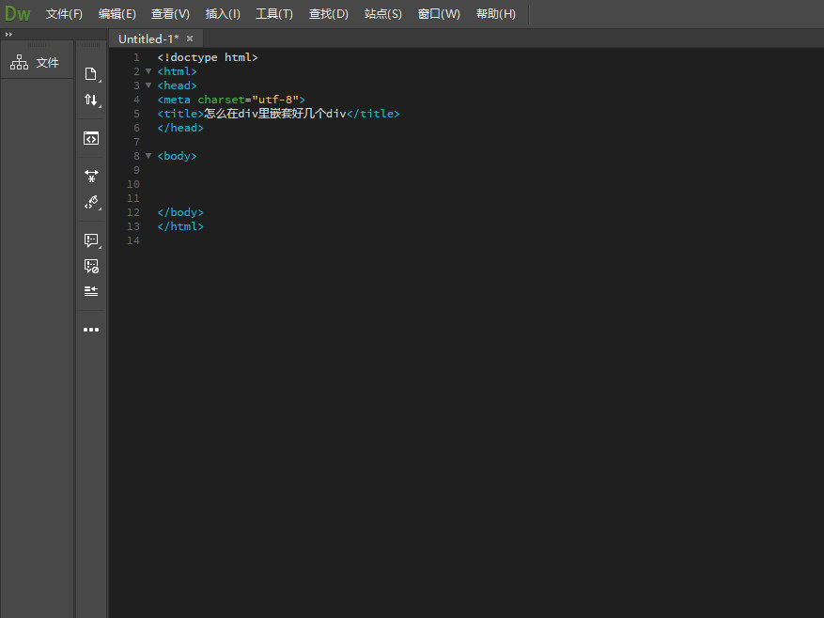Click the indent code lines icon
The height and width of the screenshot is (618, 824).
(91, 291)
